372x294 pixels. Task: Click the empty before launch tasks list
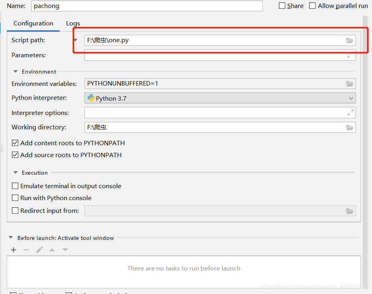(x=184, y=272)
